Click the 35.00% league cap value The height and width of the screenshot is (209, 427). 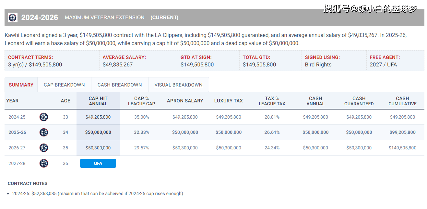(142, 117)
